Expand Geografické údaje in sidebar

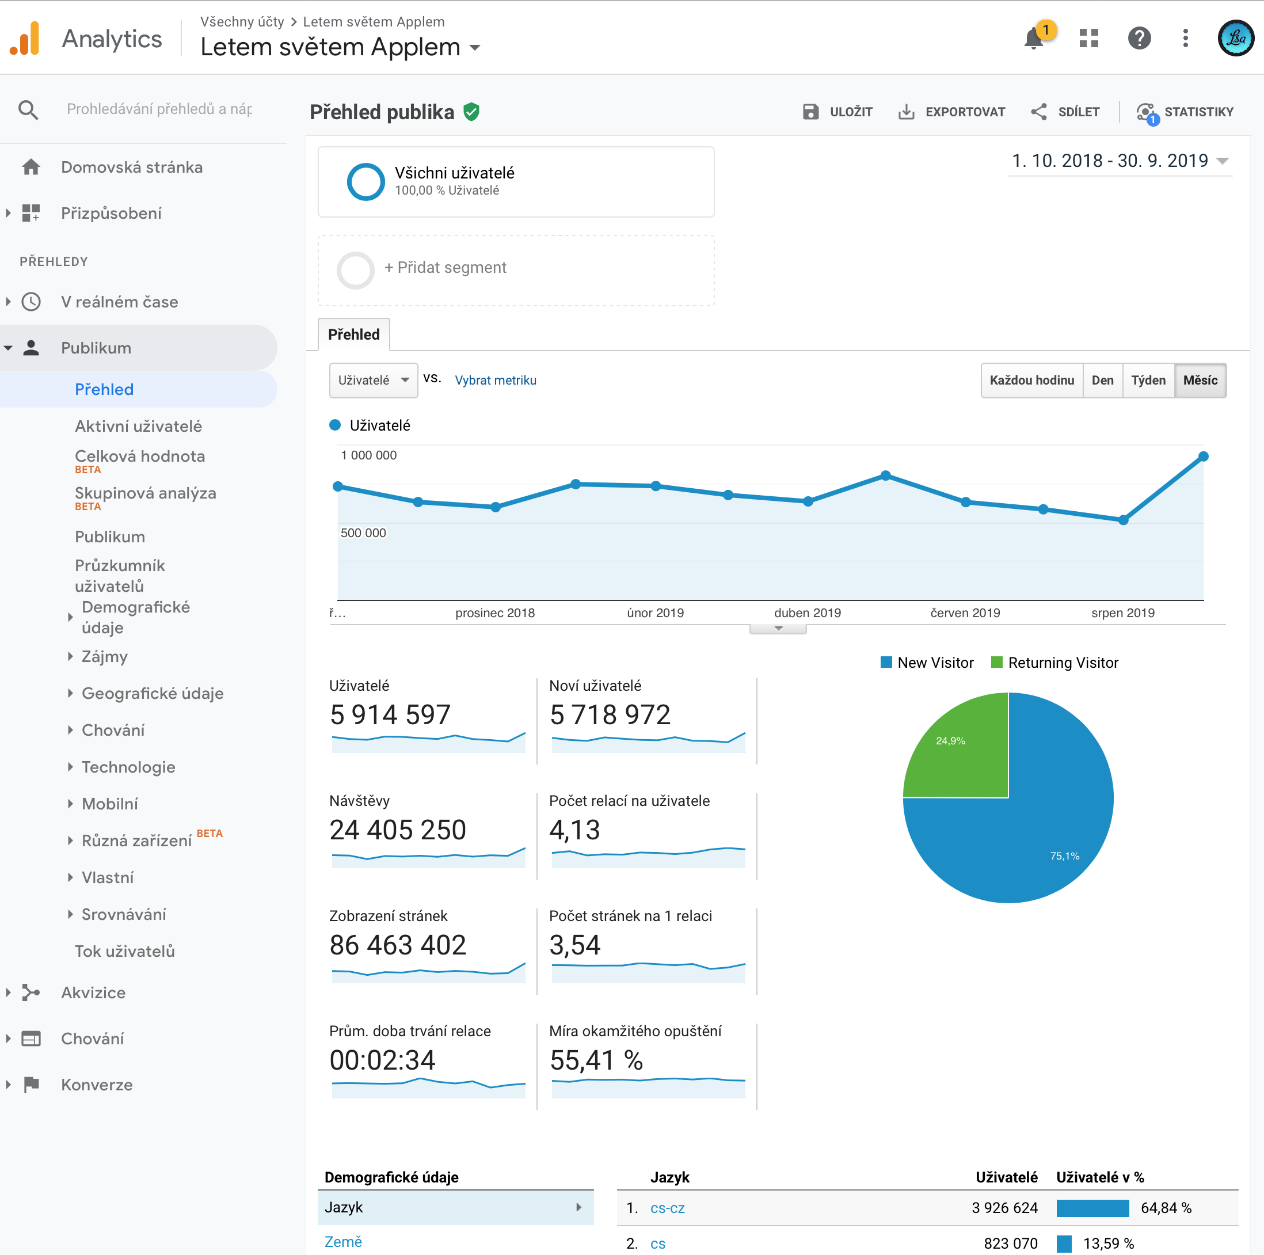(152, 693)
